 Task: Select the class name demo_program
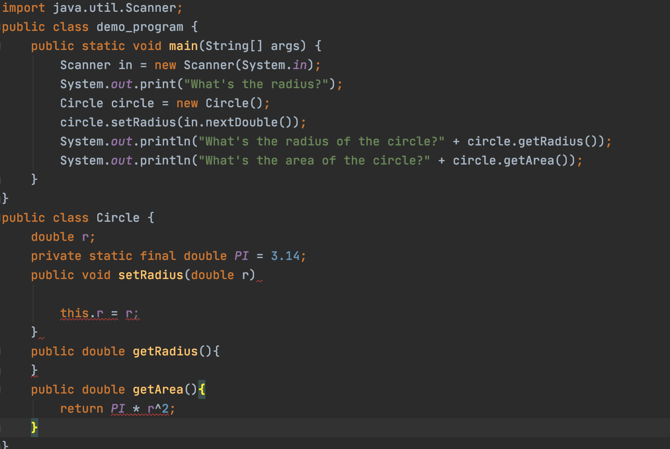[x=140, y=26]
